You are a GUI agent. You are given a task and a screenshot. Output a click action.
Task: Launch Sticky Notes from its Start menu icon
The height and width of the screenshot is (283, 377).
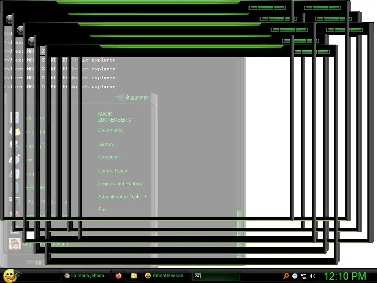(x=15, y=132)
